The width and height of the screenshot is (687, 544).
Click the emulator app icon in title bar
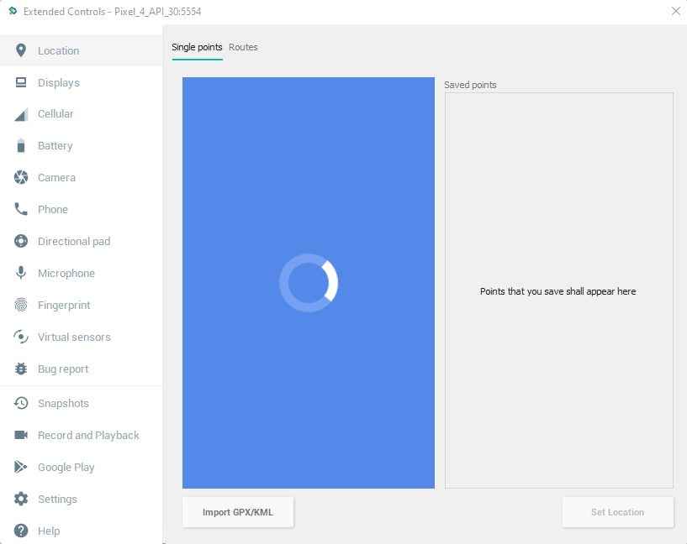13,11
